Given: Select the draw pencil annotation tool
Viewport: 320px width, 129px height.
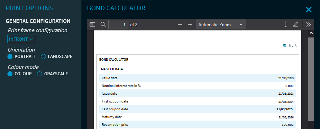Looking at the screenshot, I should pos(295,24).
